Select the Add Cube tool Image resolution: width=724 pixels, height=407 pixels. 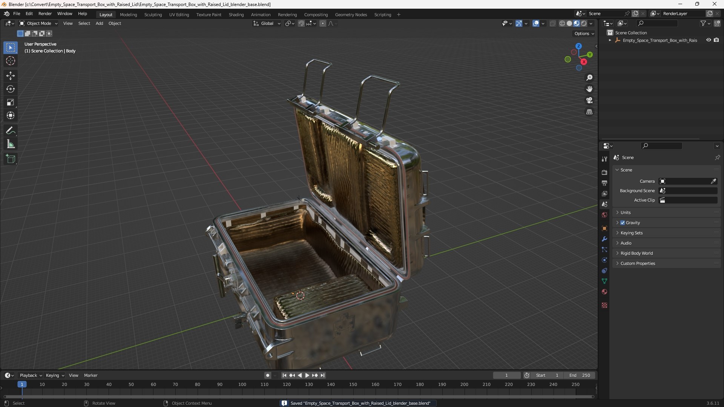[x=11, y=159]
